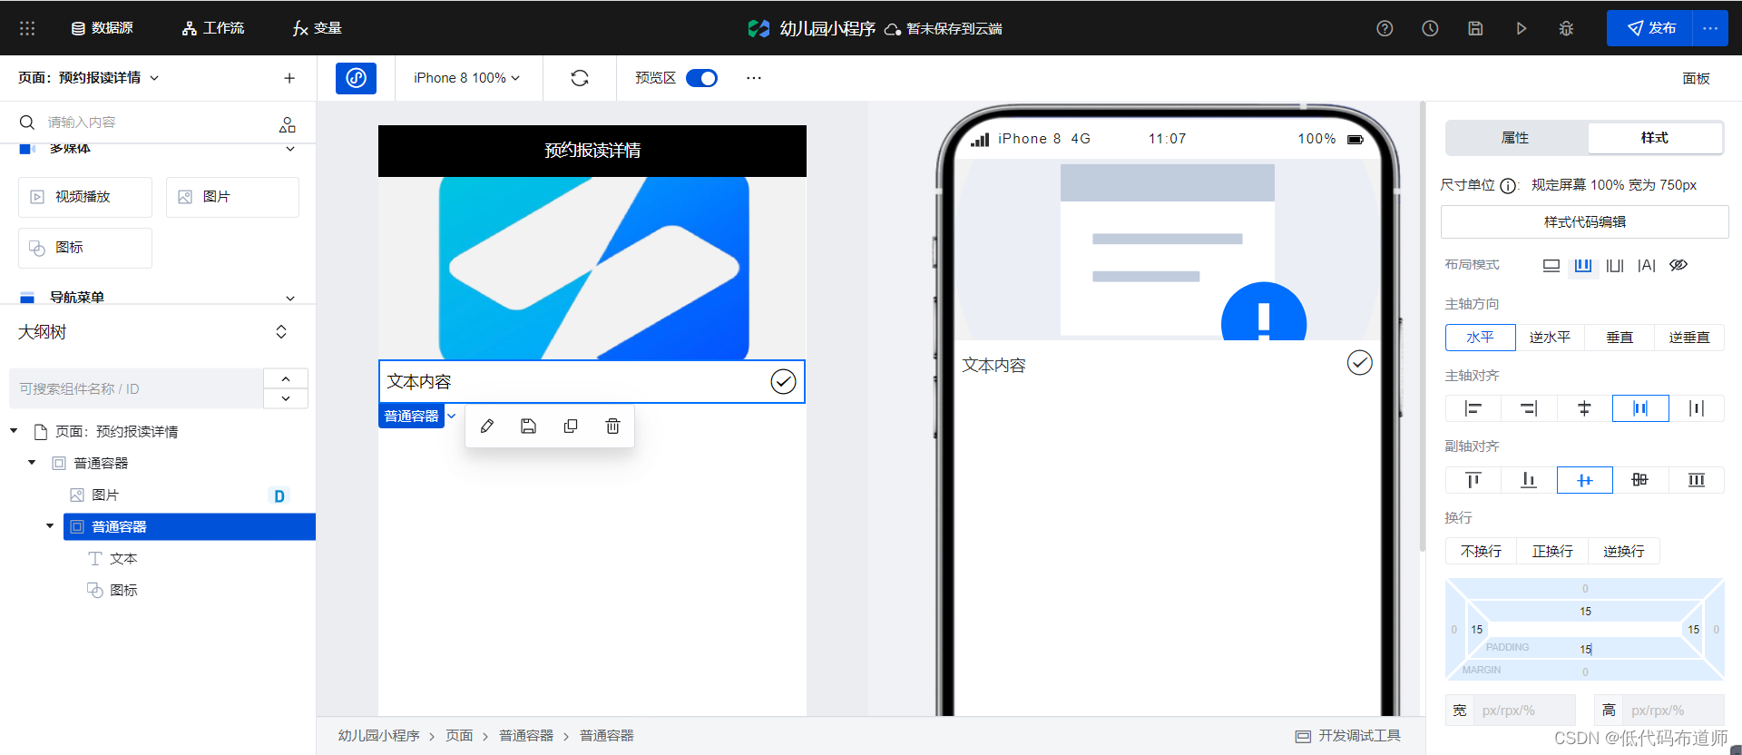Collapse the 多媒体 component group
Image resolution: width=1742 pixels, height=755 pixels.
tap(290, 149)
